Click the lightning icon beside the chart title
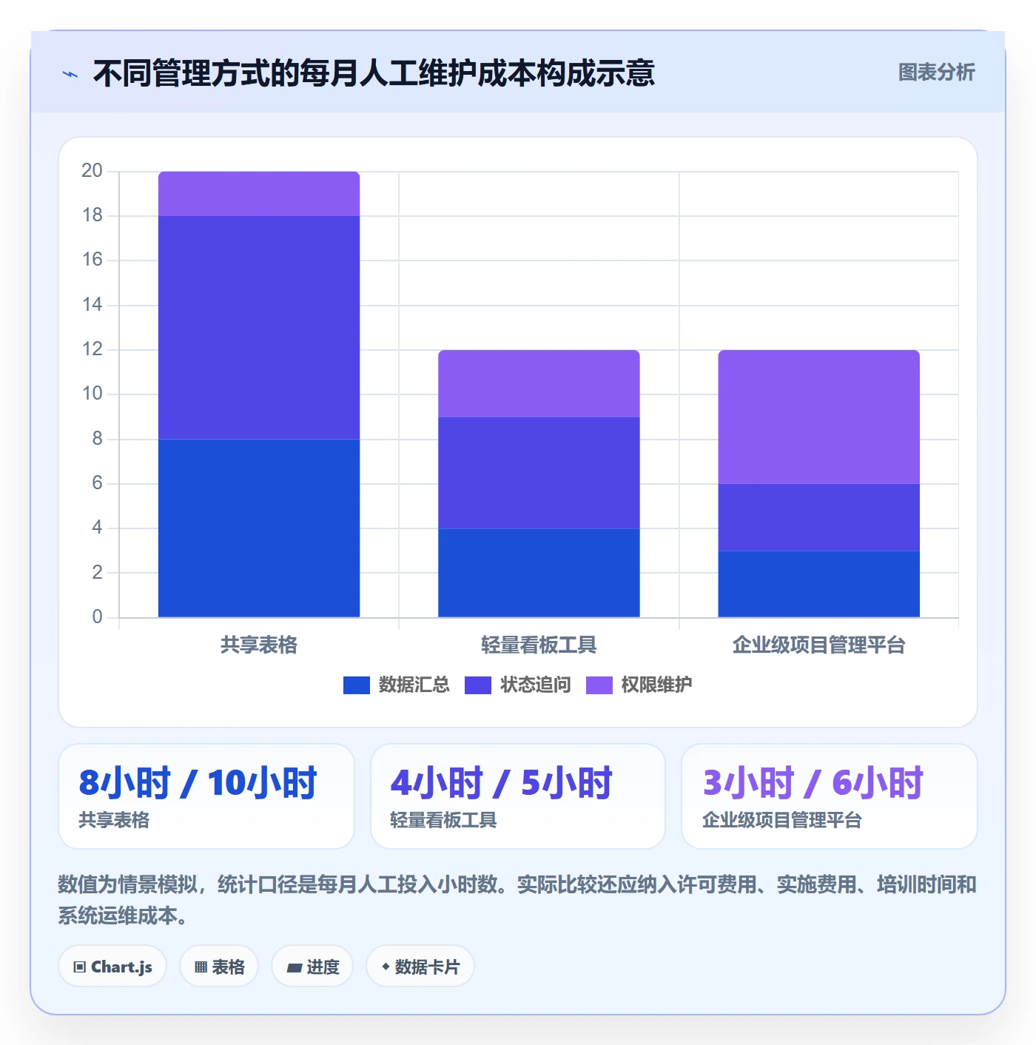This screenshot has width=1036, height=1045. (x=70, y=74)
